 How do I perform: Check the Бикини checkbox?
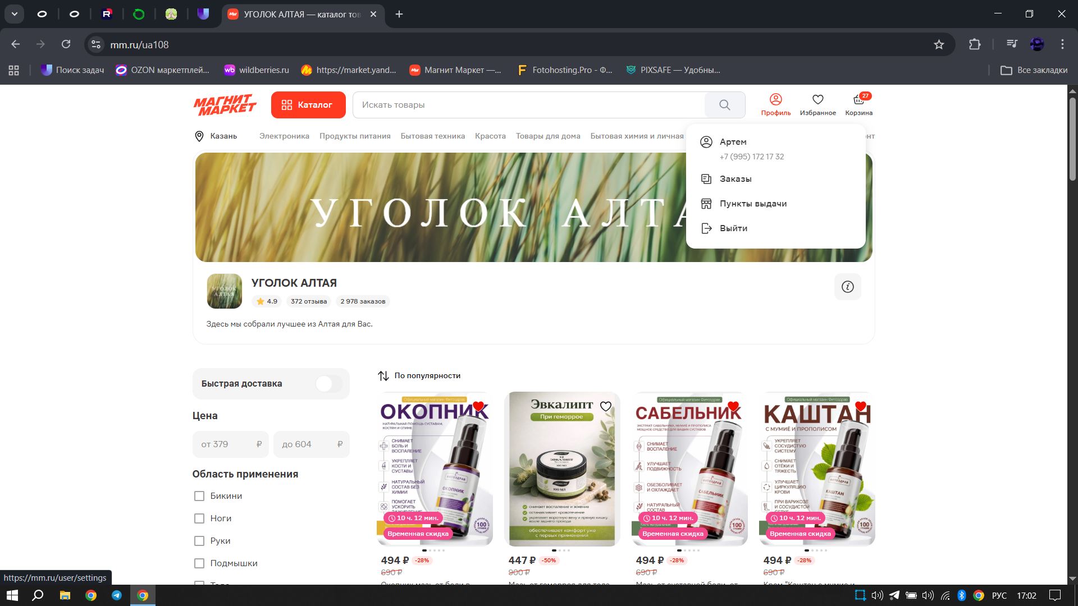199,496
